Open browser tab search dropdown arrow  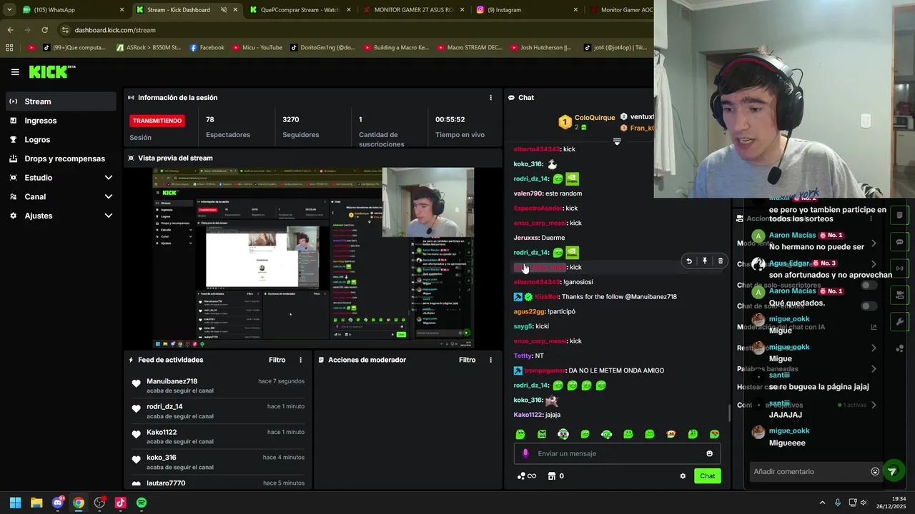9,10
